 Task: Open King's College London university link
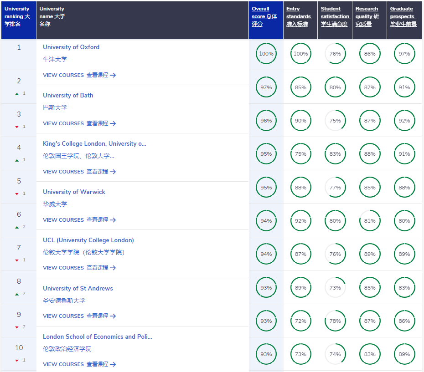point(94,143)
